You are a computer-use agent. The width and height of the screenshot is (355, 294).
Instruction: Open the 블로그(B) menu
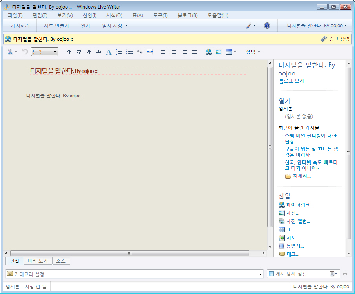[188, 15]
